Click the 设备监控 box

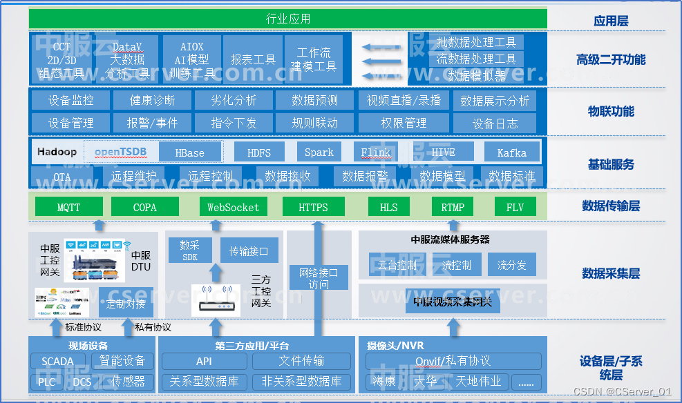click(x=71, y=100)
